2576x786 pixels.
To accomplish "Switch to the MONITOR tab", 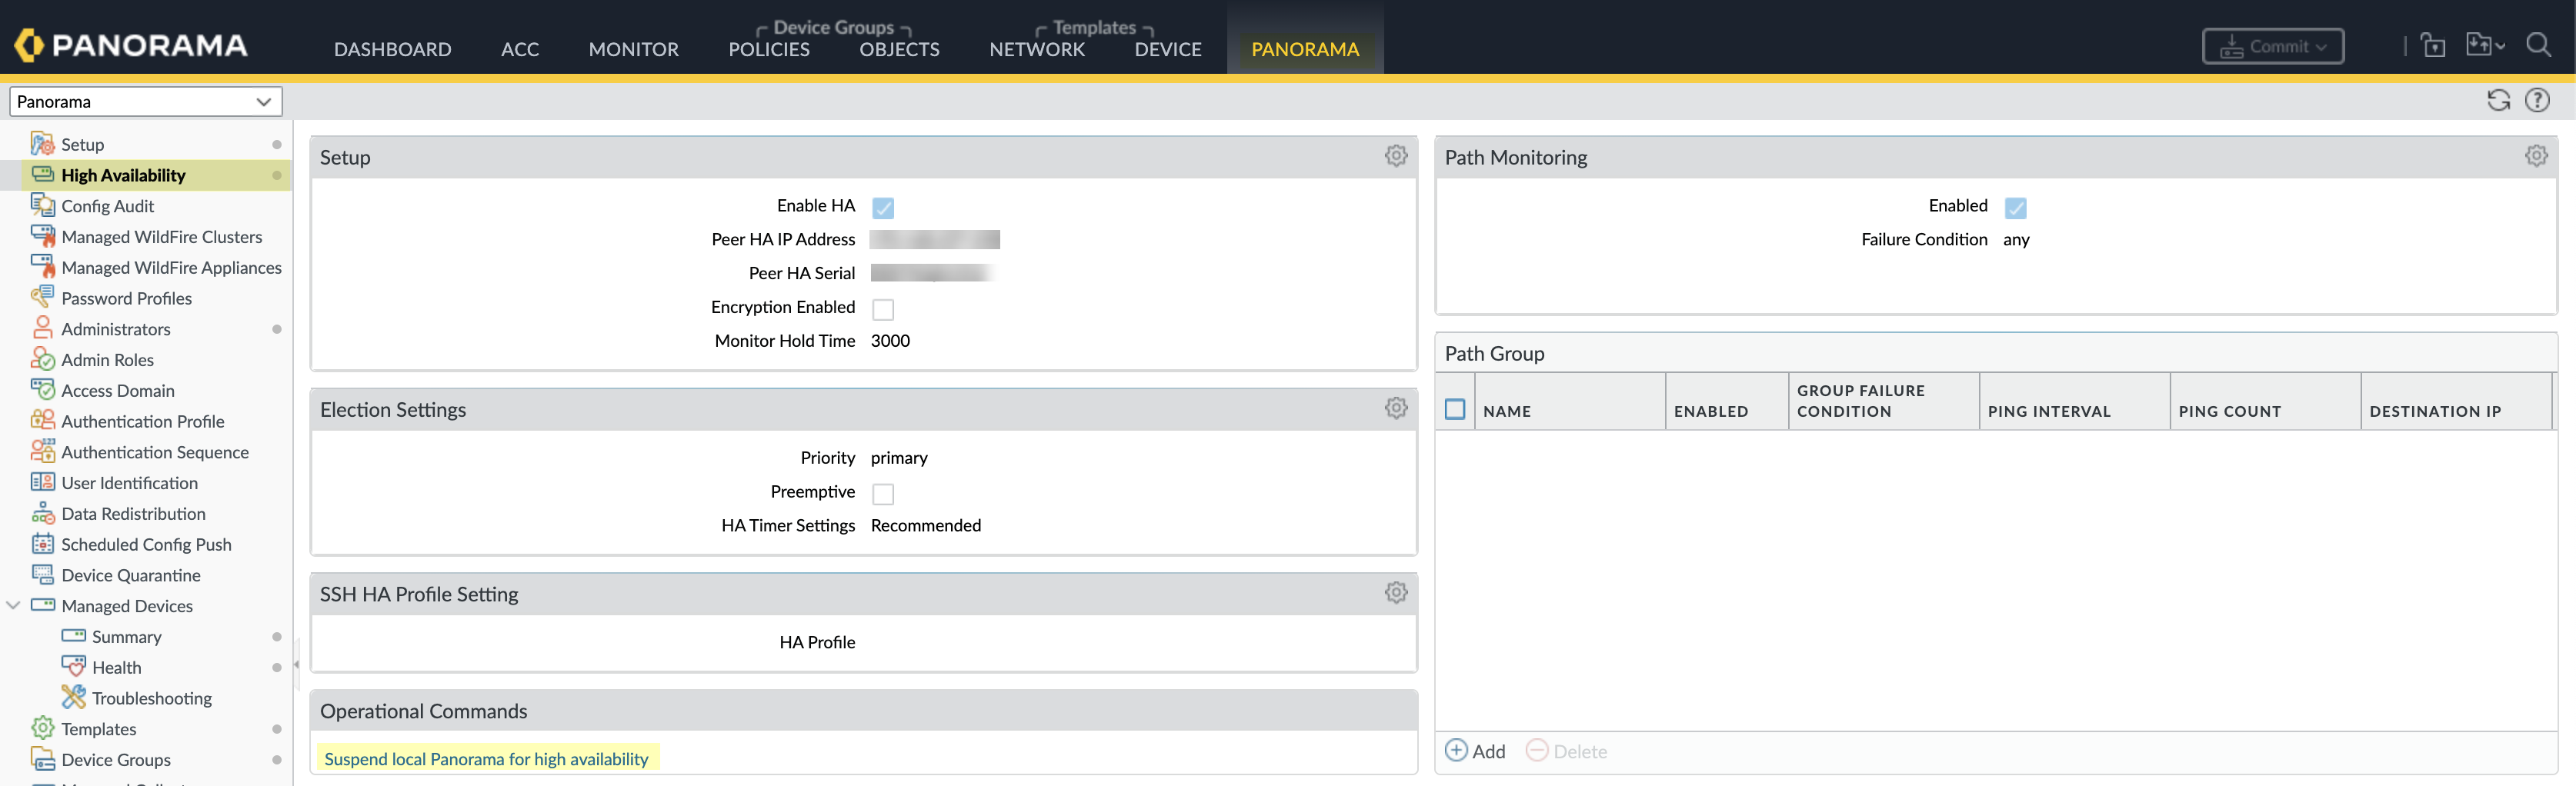I will point(633,49).
